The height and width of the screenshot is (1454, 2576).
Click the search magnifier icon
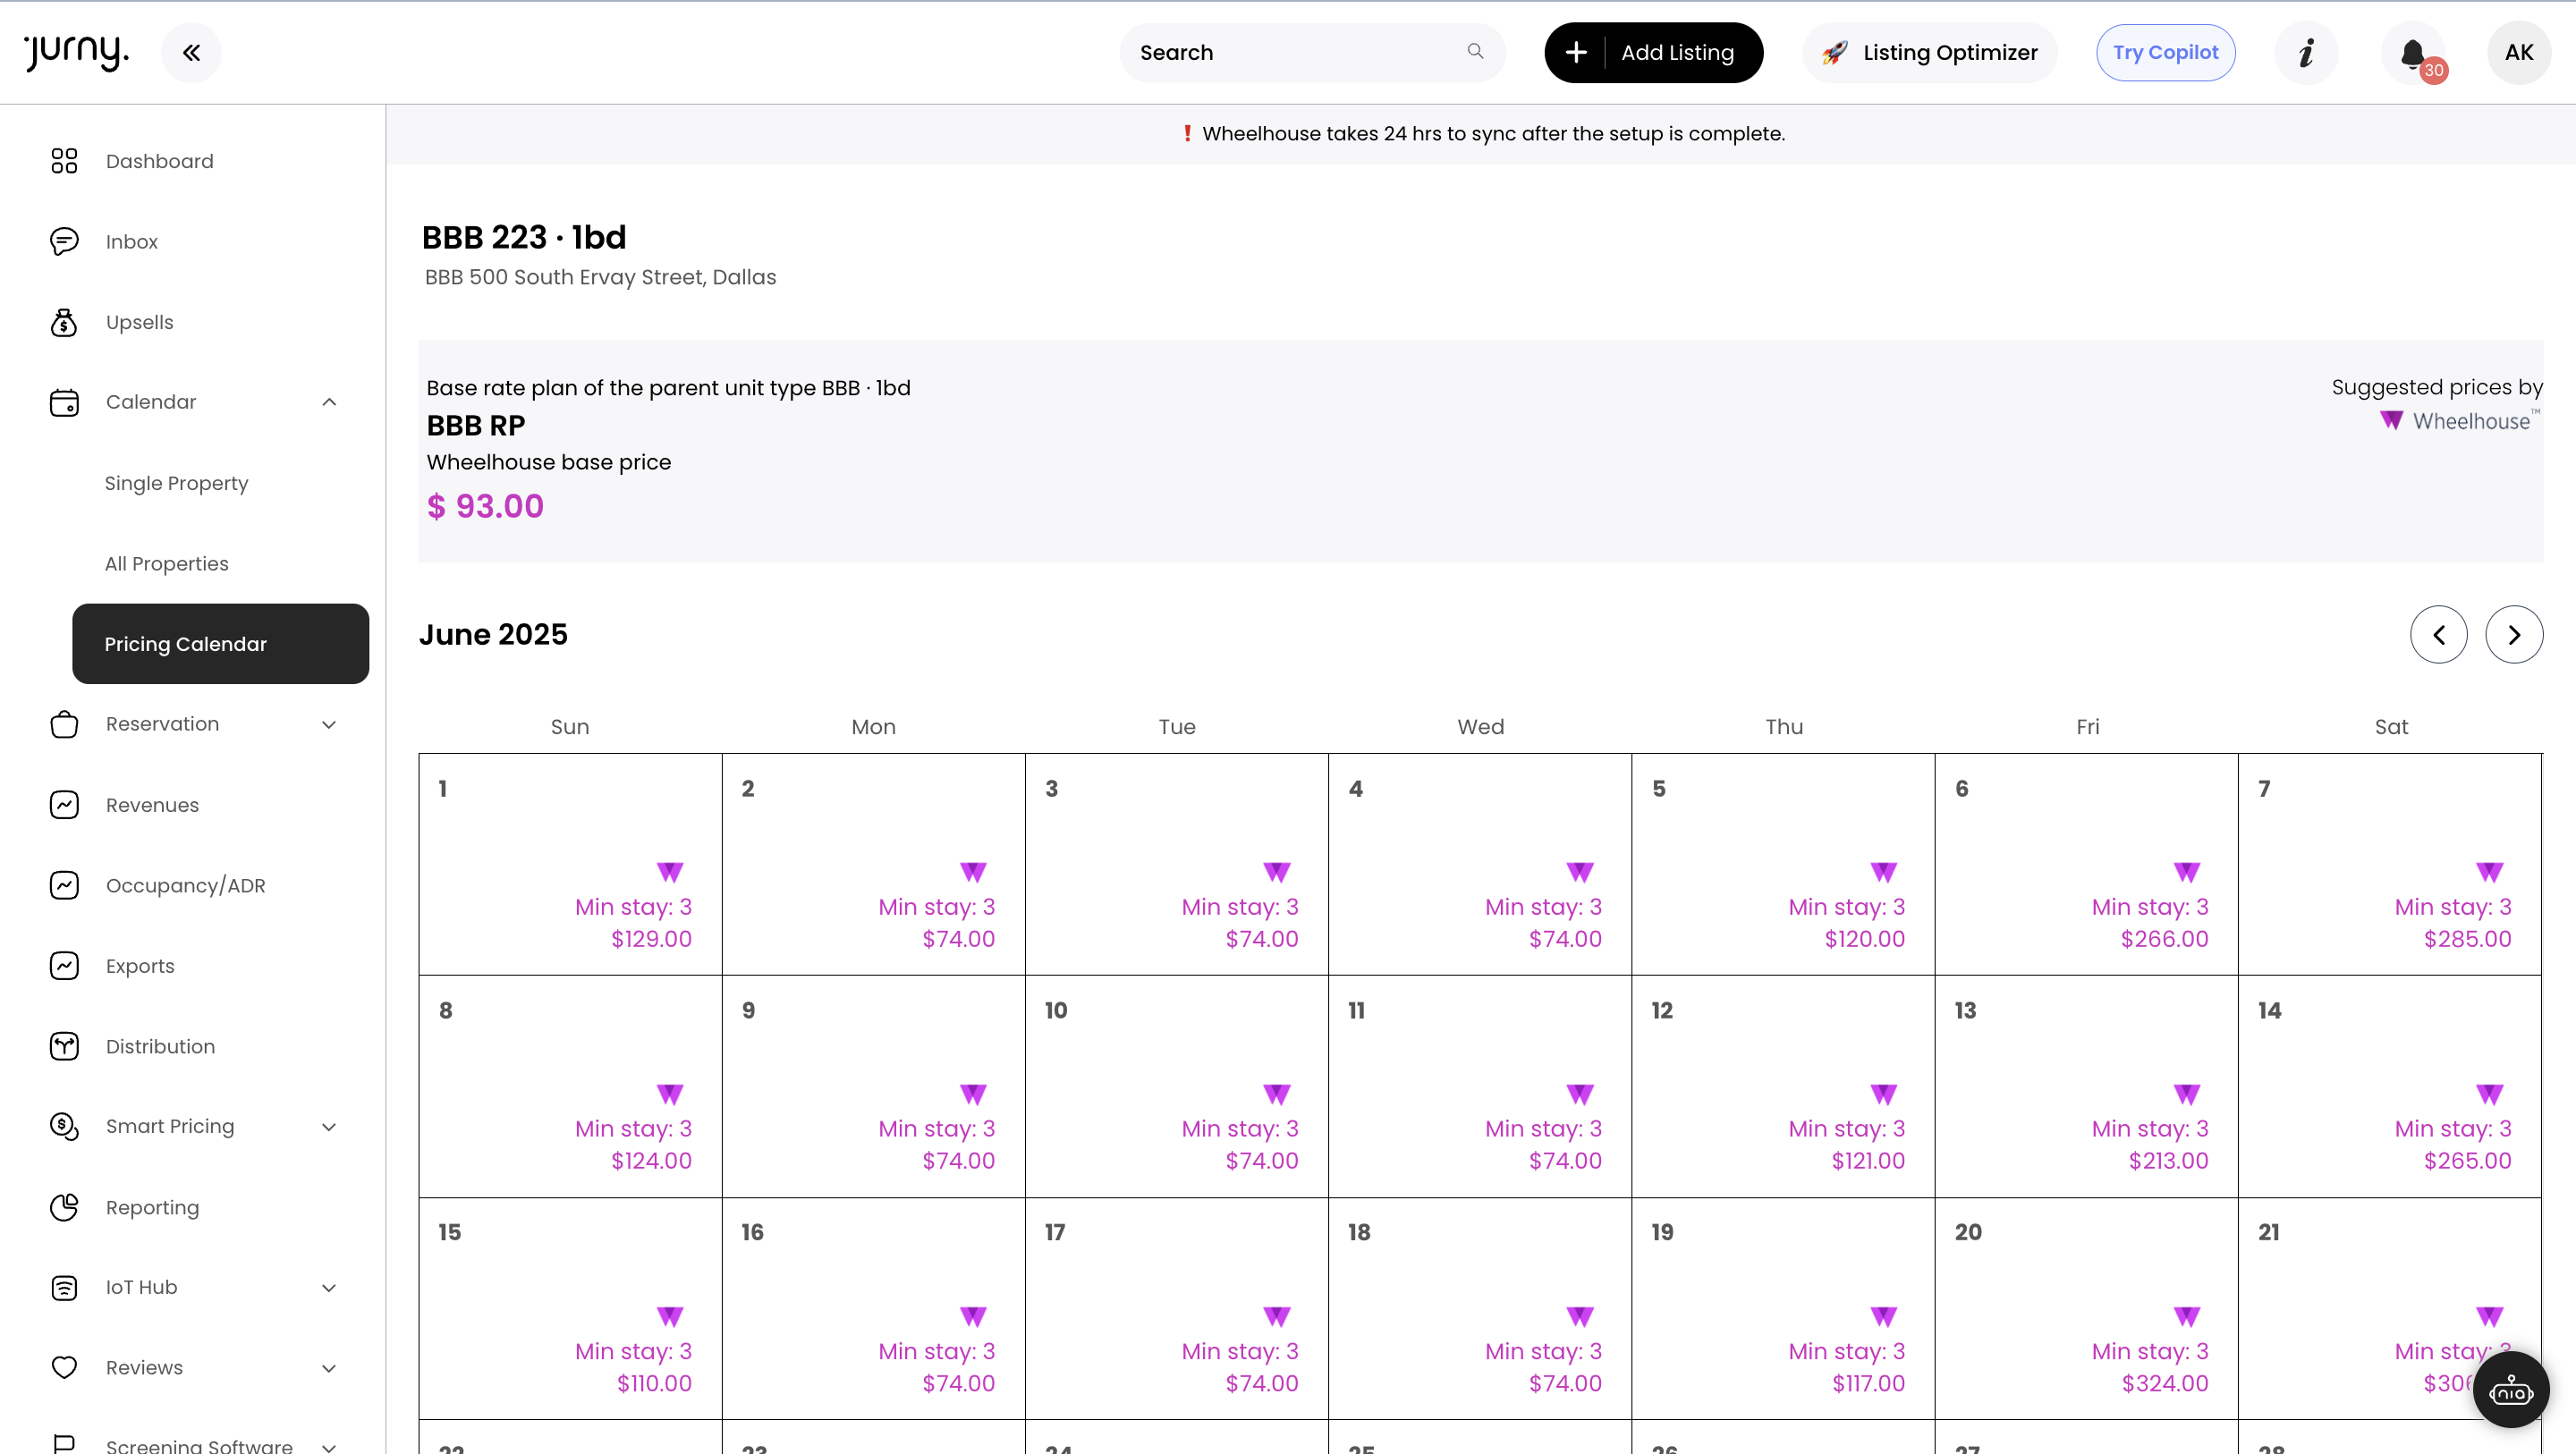1475,51
